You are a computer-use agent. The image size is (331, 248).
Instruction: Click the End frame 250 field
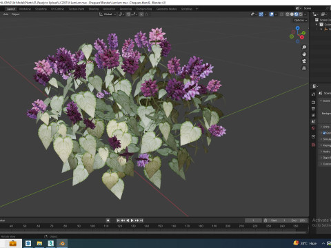298,220
